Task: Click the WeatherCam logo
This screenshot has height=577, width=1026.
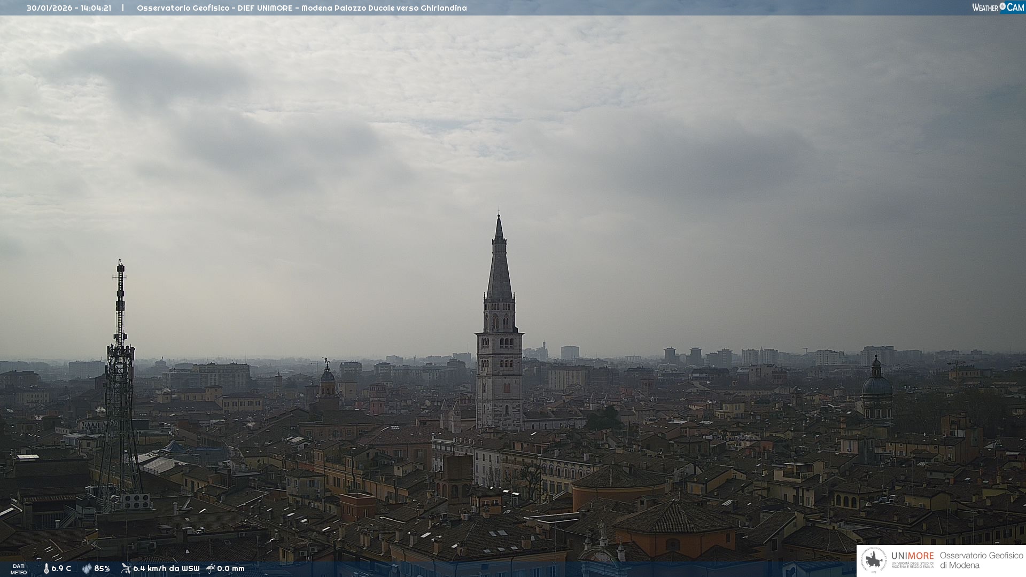Action: pyautogui.click(x=998, y=7)
